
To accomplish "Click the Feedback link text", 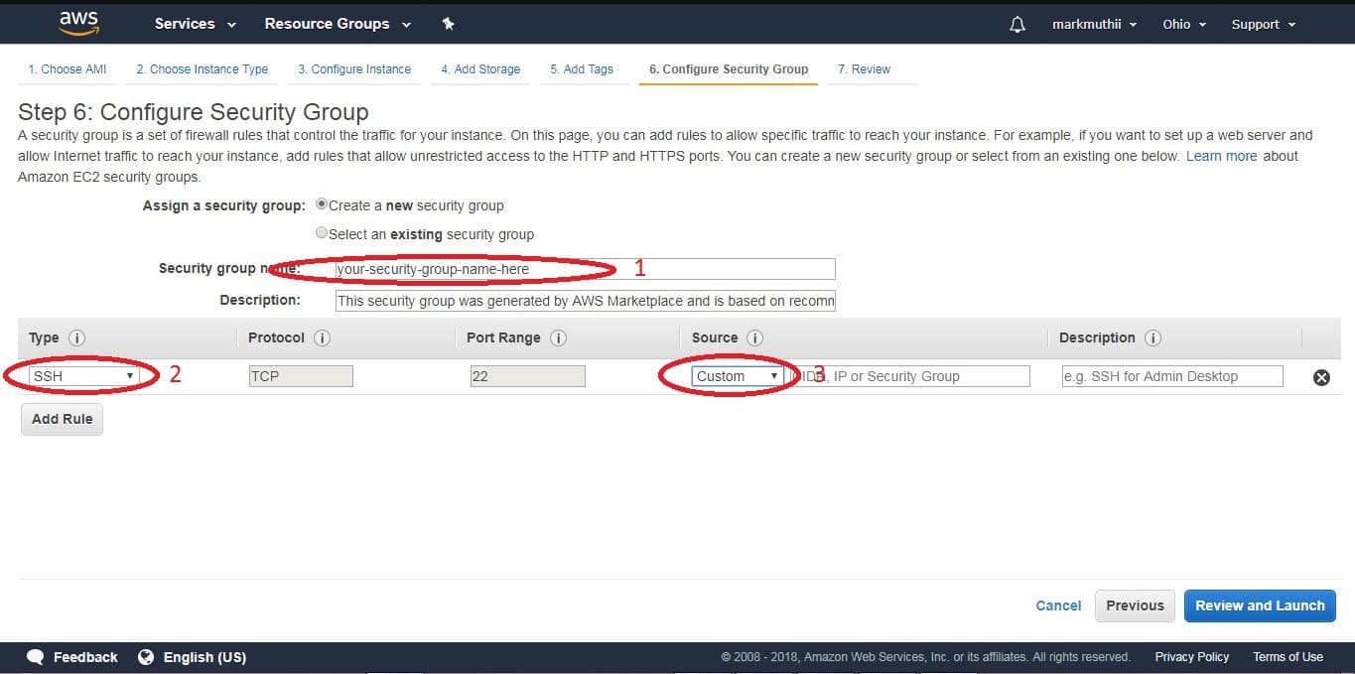I will [x=85, y=657].
